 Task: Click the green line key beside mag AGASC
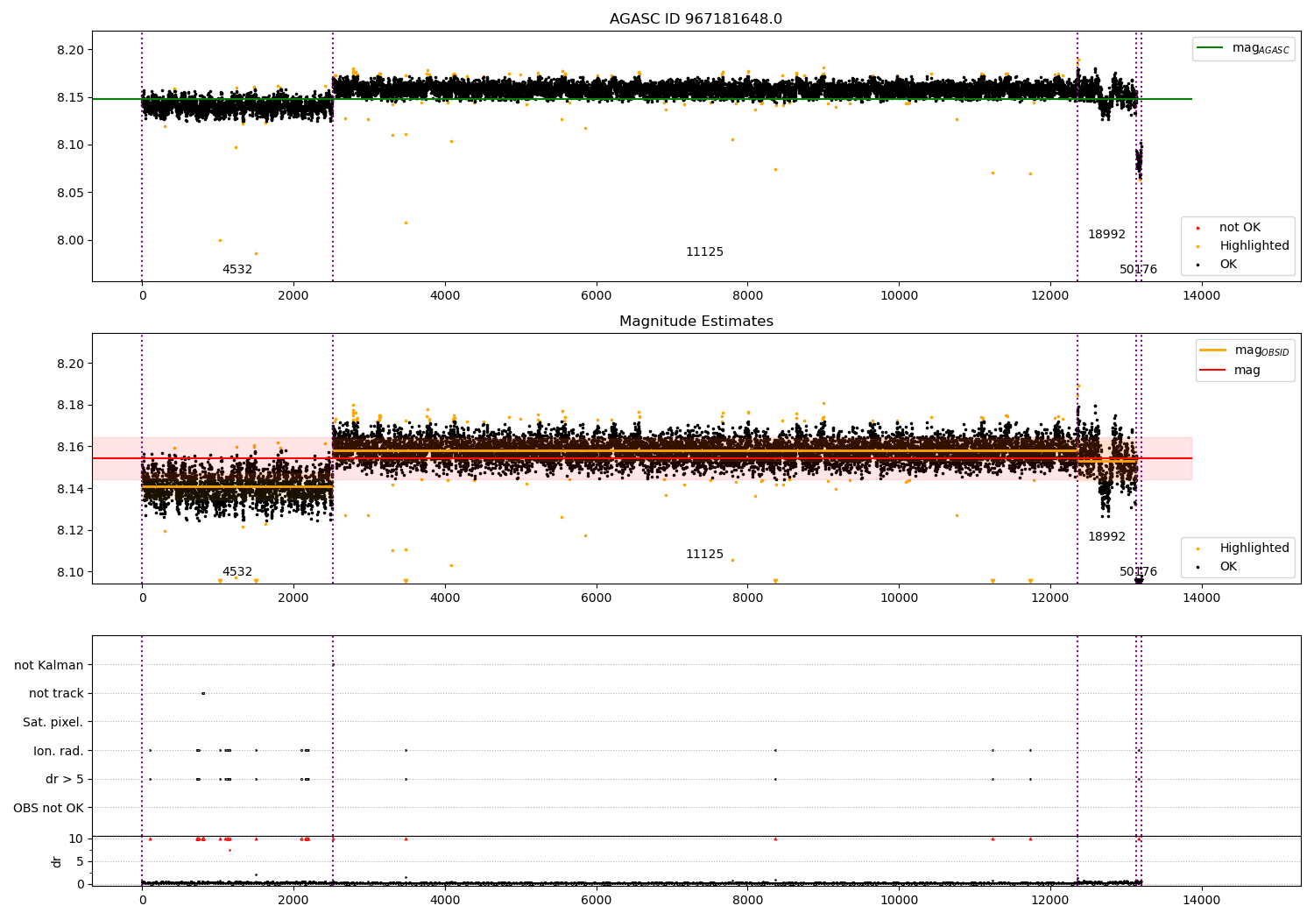click(x=1211, y=48)
